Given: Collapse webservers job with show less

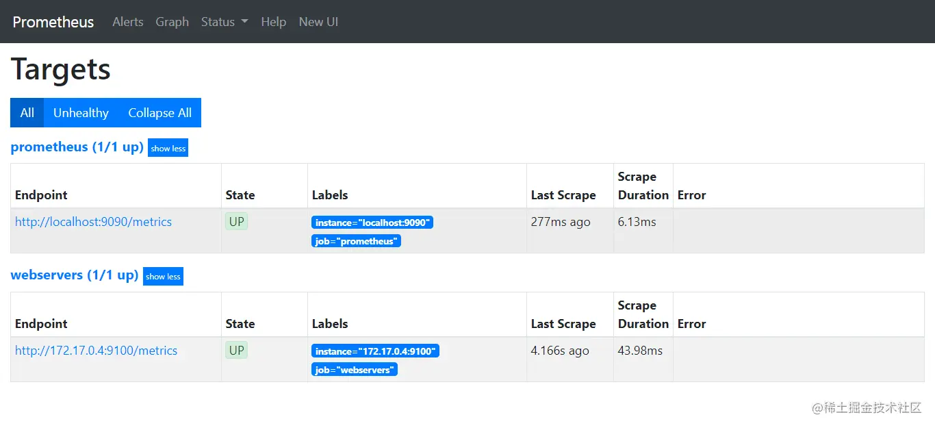Looking at the screenshot, I should [163, 277].
